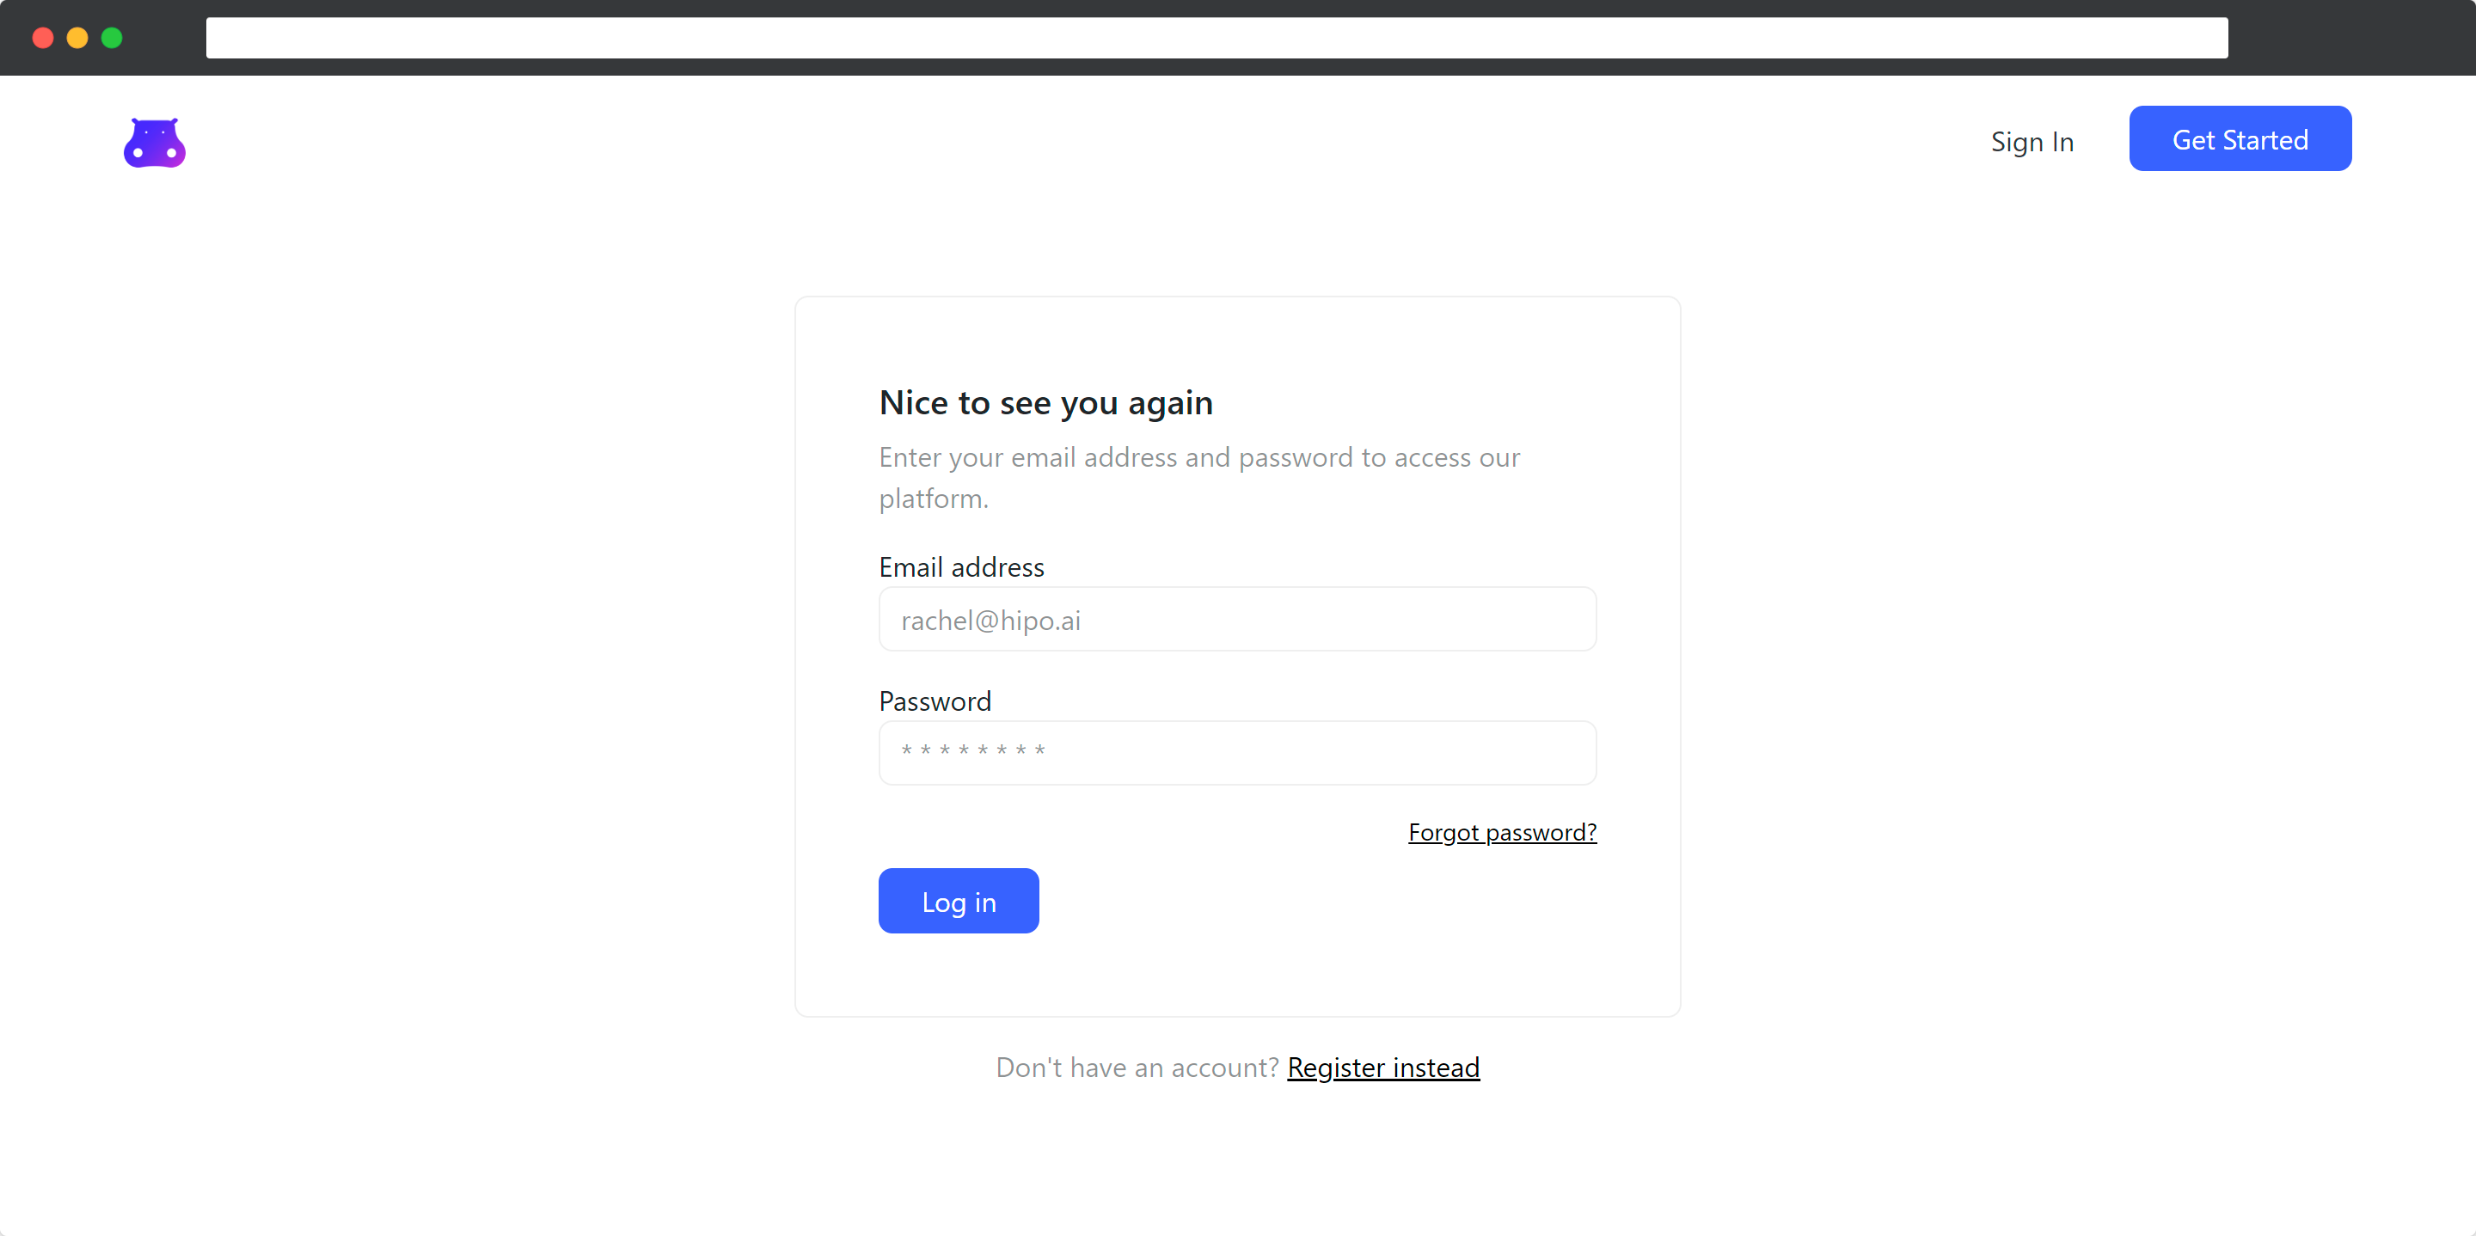Open the Sign In nav link
The width and height of the screenshot is (2476, 1236).
2032,141
